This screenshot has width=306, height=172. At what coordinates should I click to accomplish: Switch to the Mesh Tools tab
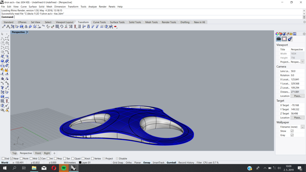(151, 22)
